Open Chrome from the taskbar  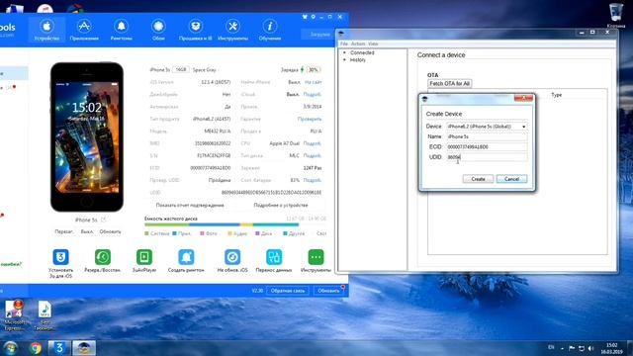click(x=36, y=348)
